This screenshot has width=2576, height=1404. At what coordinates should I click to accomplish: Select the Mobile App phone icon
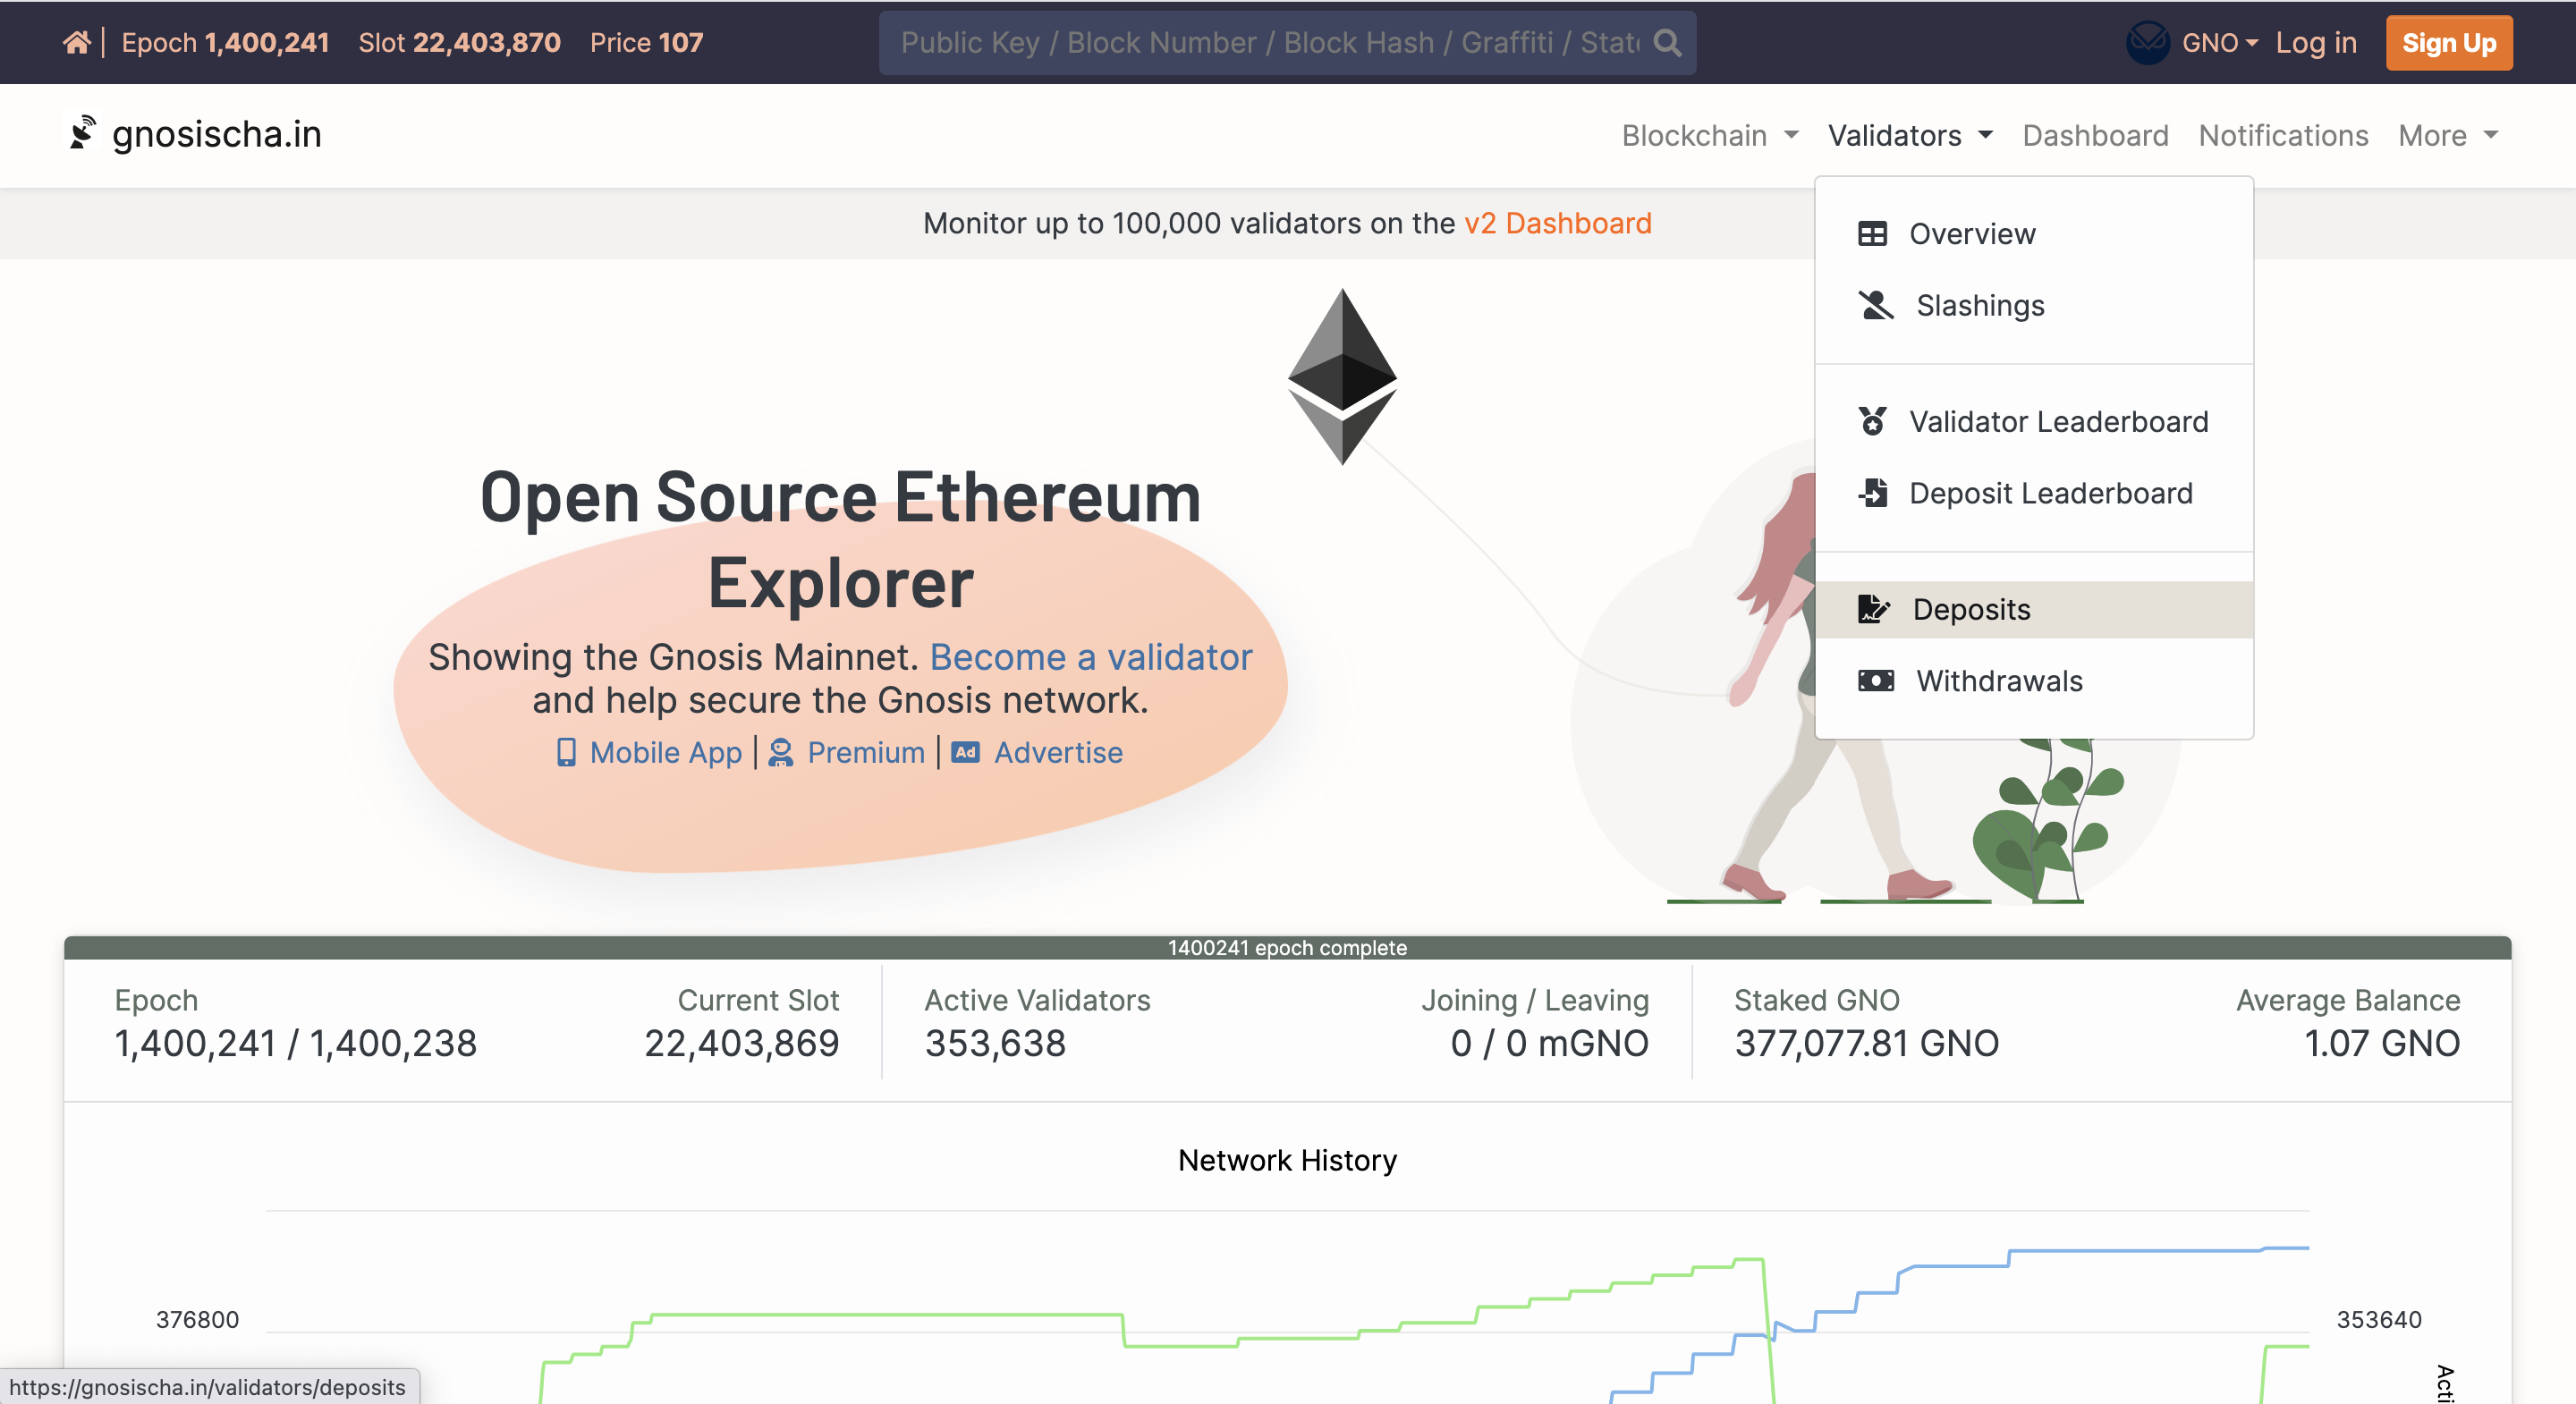(565, 752)
